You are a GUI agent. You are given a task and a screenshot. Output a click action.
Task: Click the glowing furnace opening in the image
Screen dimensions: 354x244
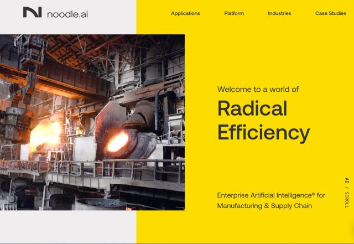click(117, 142)
